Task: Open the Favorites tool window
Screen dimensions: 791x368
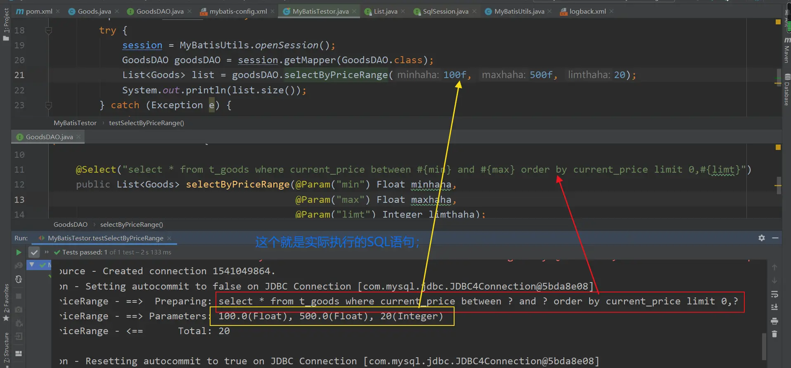Action: (6, 302)
